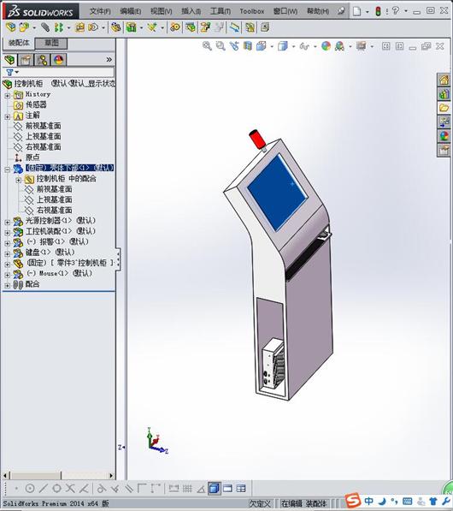Show more manager tabs with chevron
The height and width of the screenshot is (511, 453).
[x=109, y=60]
